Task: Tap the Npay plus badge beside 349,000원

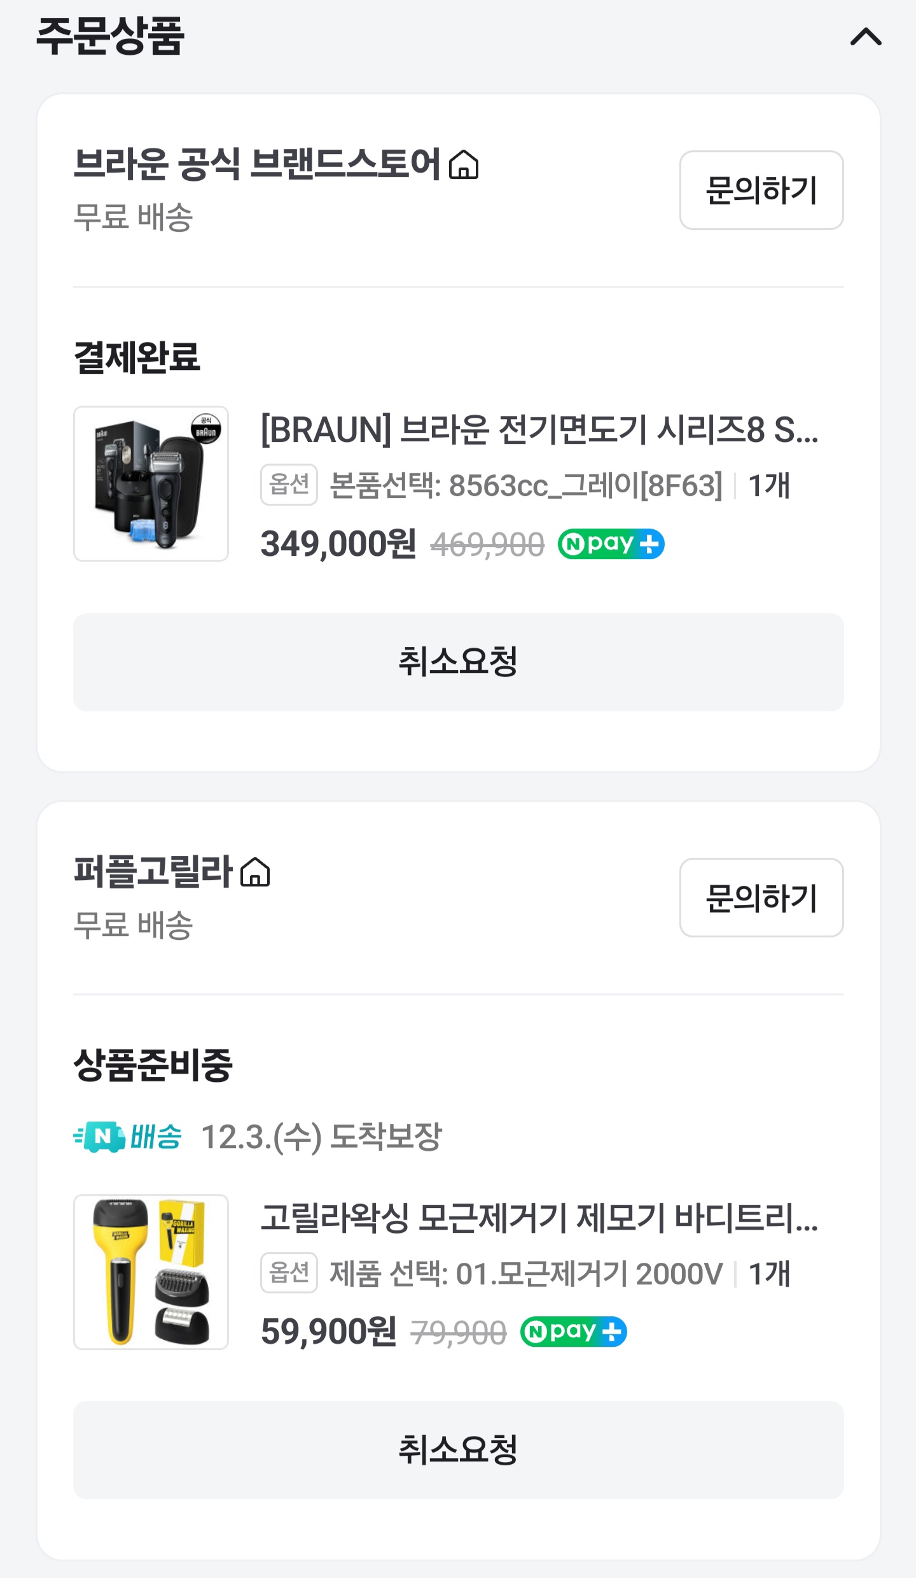Action: point(611,544)
